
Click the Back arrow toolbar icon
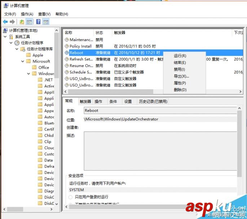pyautogui.click(x=5, y=22)
